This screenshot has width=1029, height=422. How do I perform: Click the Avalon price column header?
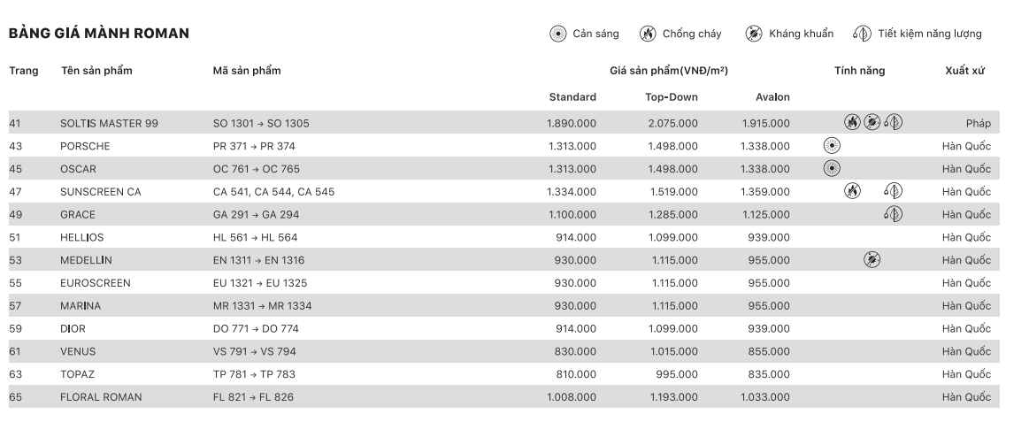click(x=772, y=97)
